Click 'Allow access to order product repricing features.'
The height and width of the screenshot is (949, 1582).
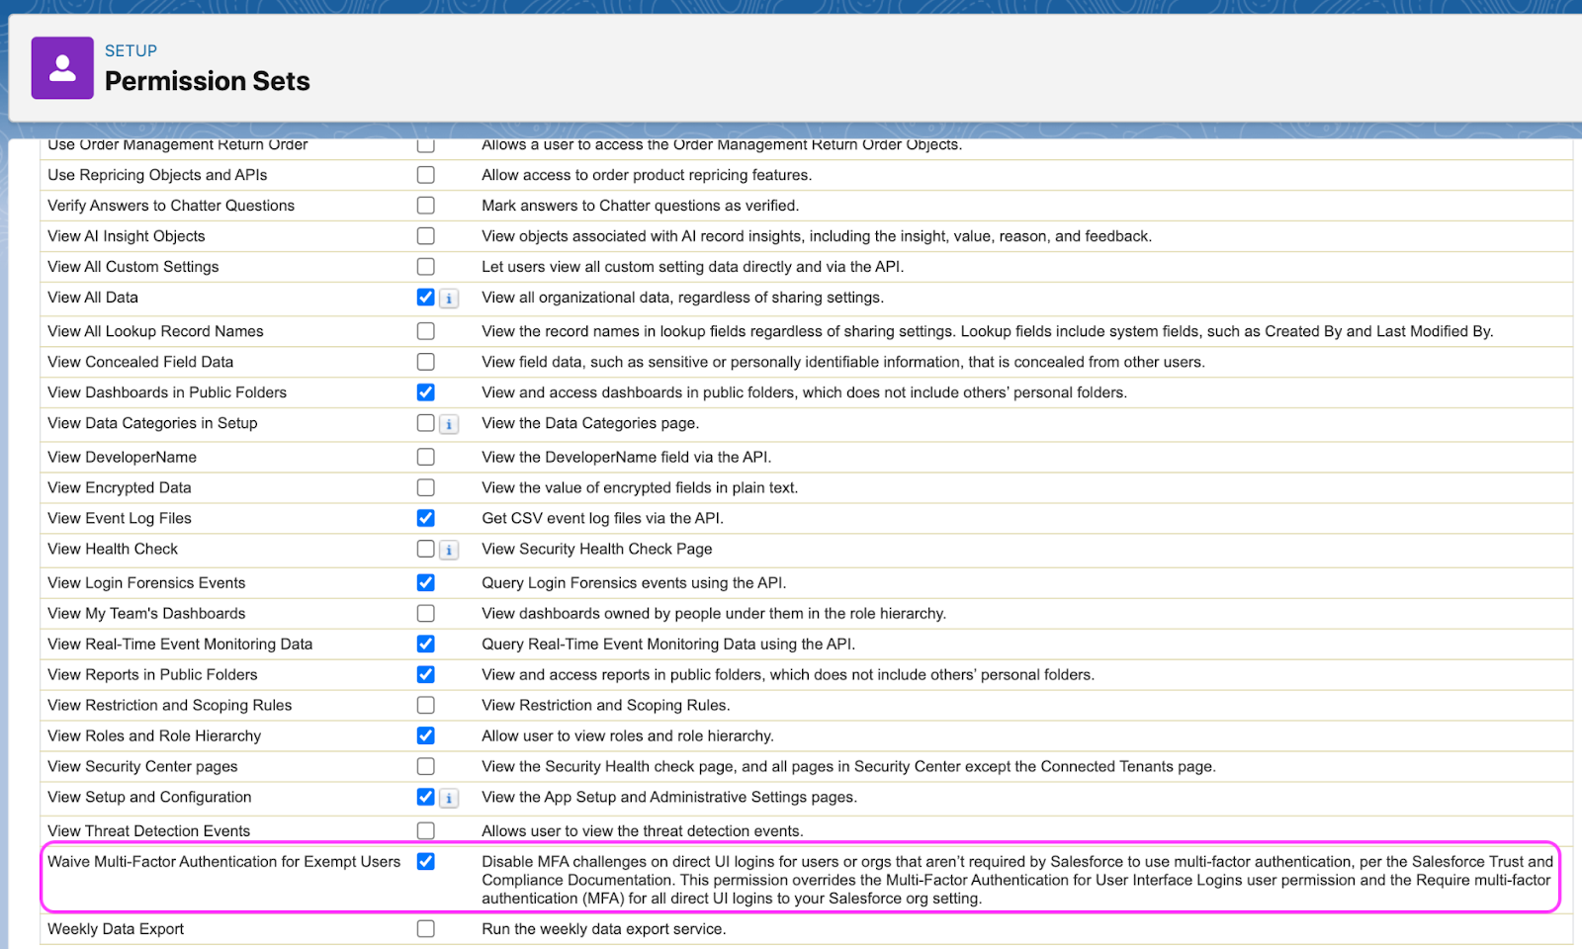click(x=647, y=175)
